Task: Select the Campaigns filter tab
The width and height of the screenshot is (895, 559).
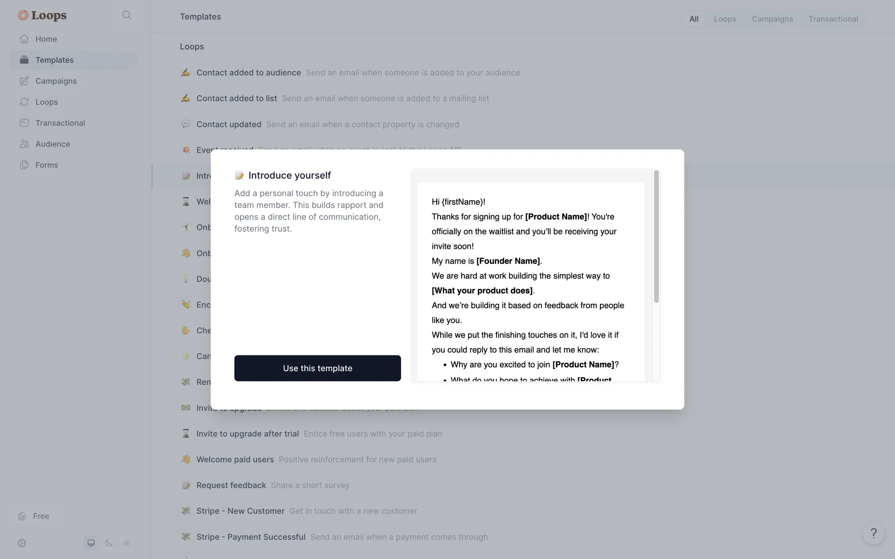Action: tap(772, 19)
